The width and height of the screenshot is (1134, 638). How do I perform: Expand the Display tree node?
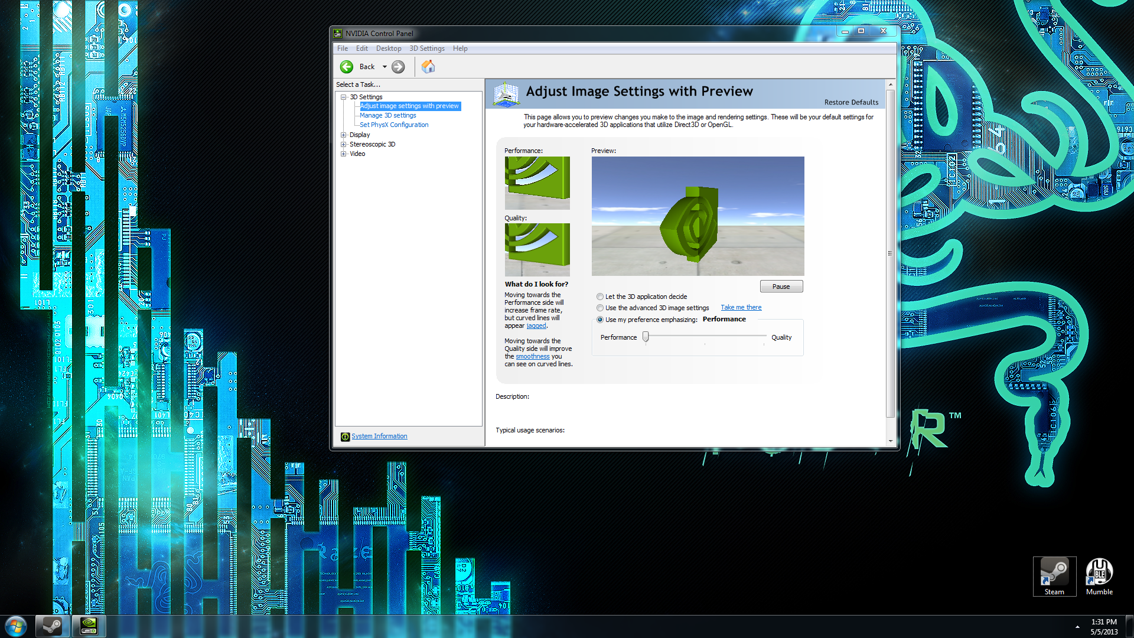tap(343, 135)
